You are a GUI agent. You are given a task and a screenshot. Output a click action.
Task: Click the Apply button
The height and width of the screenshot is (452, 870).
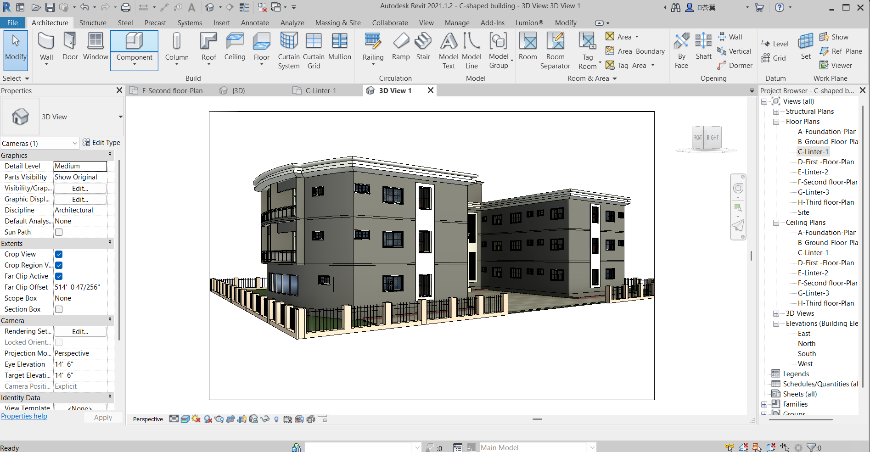click(103, 418)
